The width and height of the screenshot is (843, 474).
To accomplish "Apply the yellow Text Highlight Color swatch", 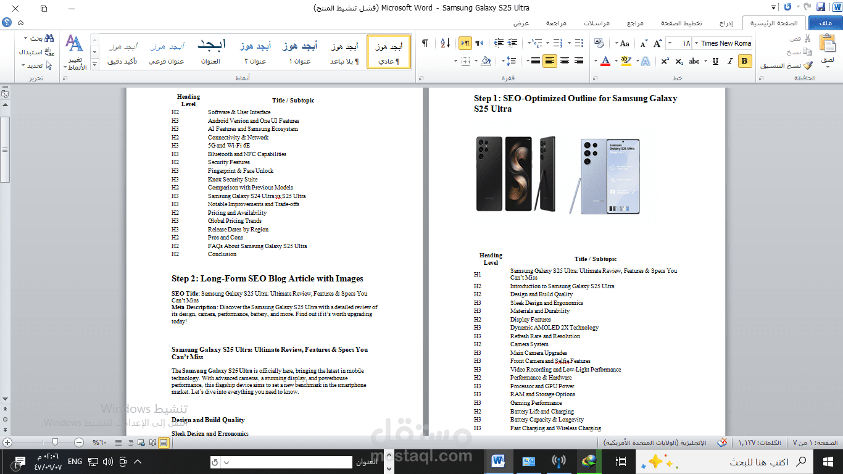I will (x=626, y=61).
